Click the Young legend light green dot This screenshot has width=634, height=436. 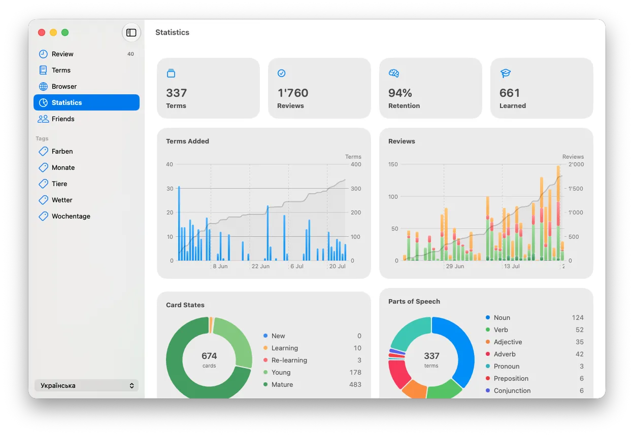click(x=265, y=372)
